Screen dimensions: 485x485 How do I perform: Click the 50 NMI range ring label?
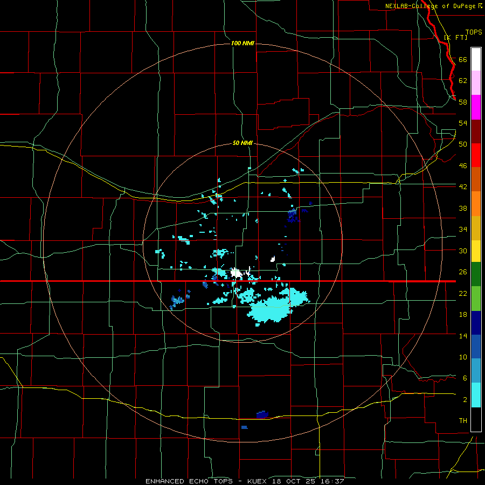[242, 143]
